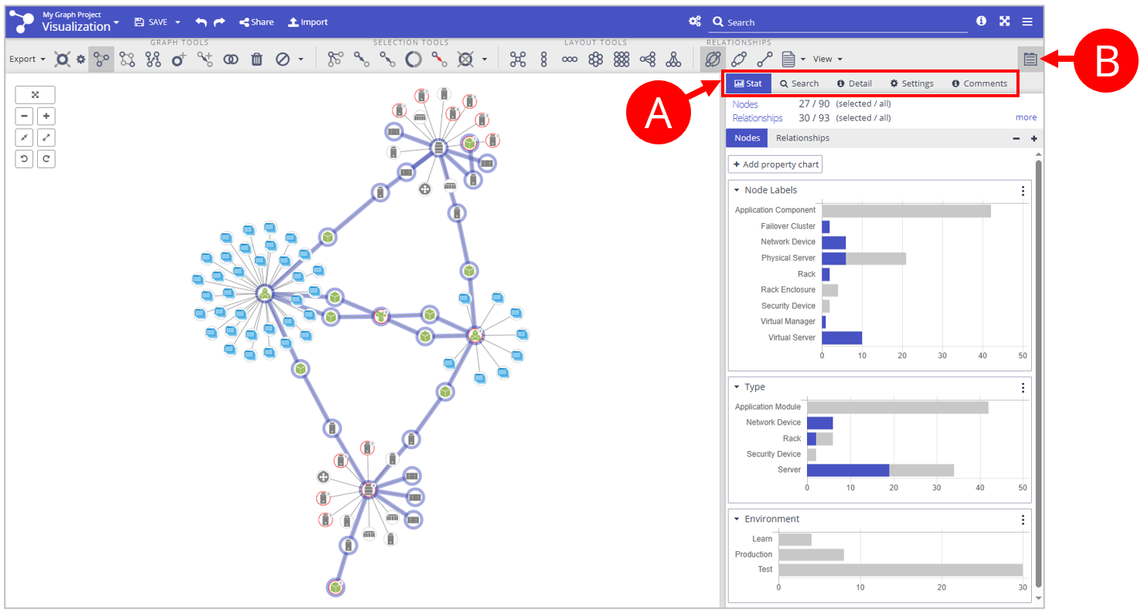Switch to the Settings panel tab
The width and height of the screenshot is (1144, 613).
coord(911,83)
